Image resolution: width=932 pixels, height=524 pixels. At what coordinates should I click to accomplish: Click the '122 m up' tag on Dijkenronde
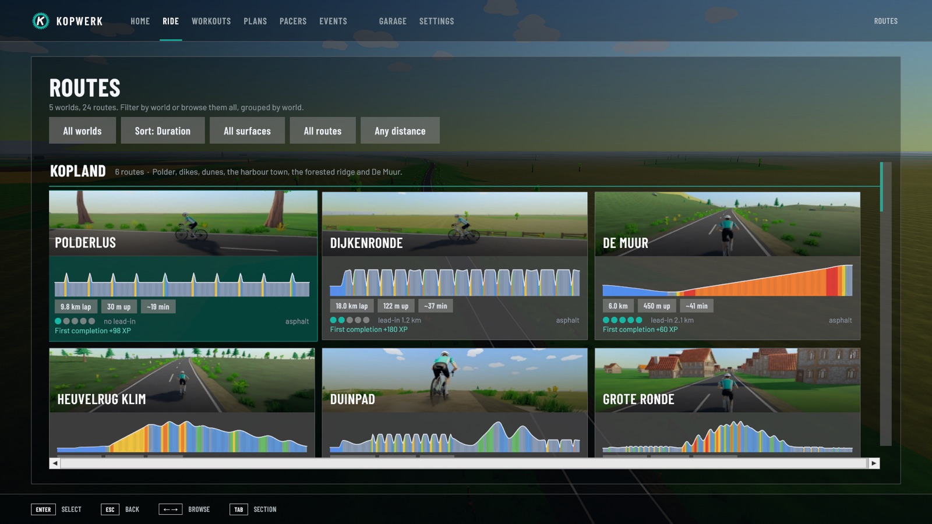click(x=396, y=306)
